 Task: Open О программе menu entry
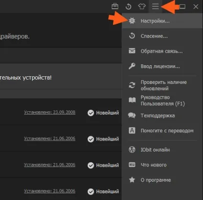click(x=162, y=180)
